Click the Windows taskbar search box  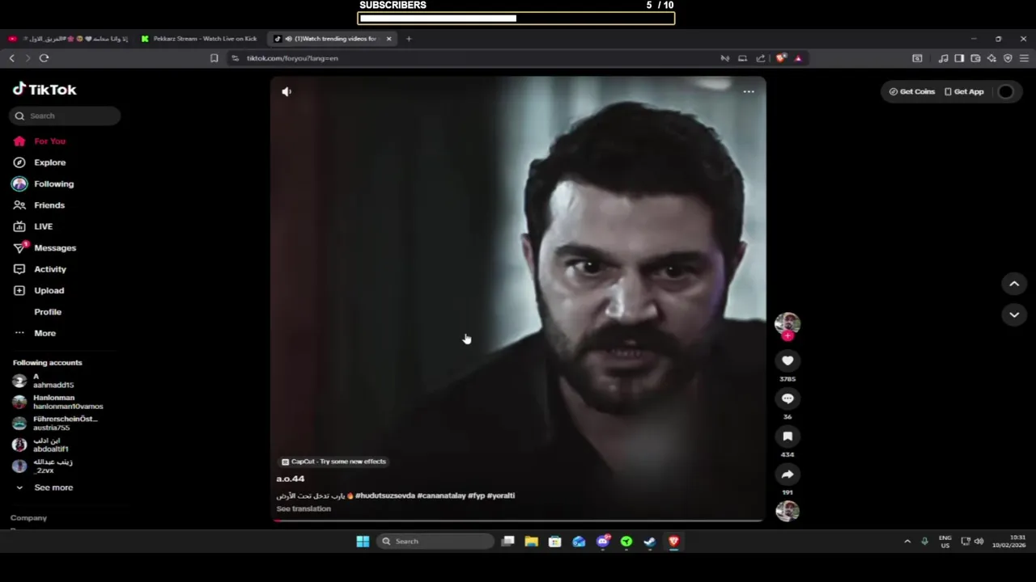click(435, 542)
